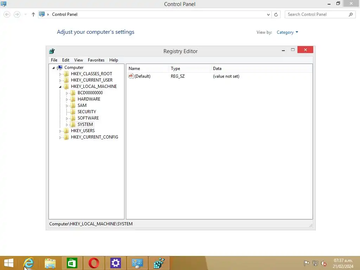Launch Internet Explorer from the taskbar
The image size is (360, 270).
(x=28, y=263)
